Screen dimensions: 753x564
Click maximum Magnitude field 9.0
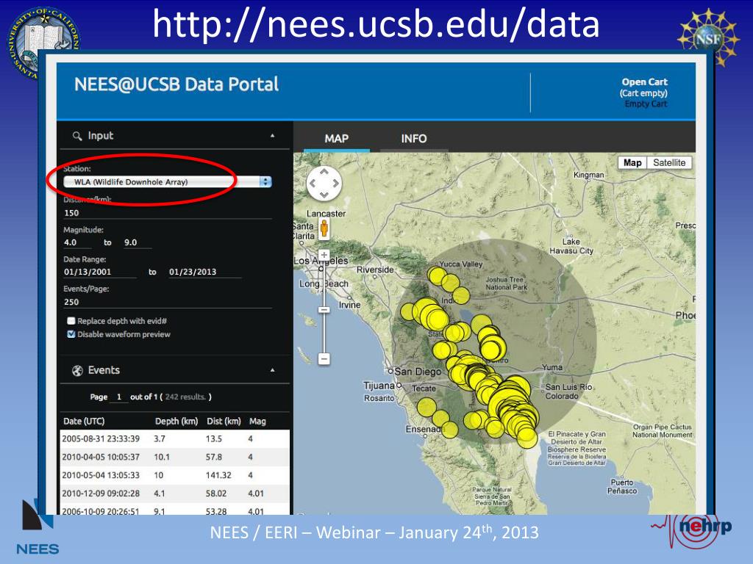(x=138, y=242)
